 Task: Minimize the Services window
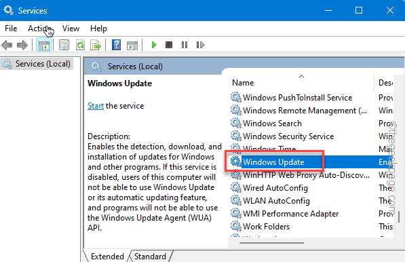[328, 10]
